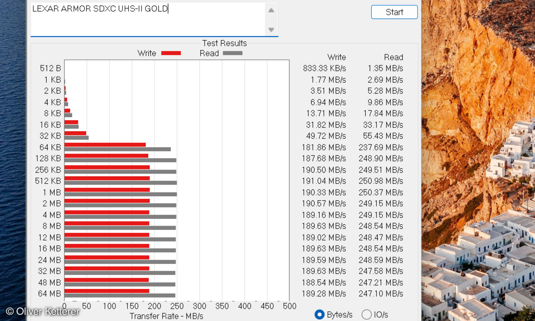Click the red Write legend swatch

pos(171,53)
